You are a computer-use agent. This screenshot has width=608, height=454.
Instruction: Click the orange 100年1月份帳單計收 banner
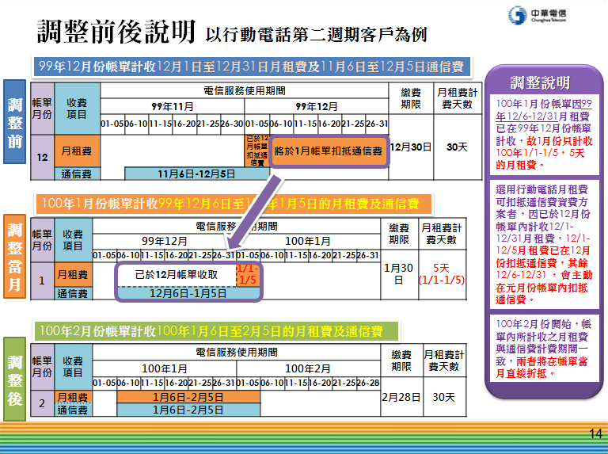[x=234, y=204]
